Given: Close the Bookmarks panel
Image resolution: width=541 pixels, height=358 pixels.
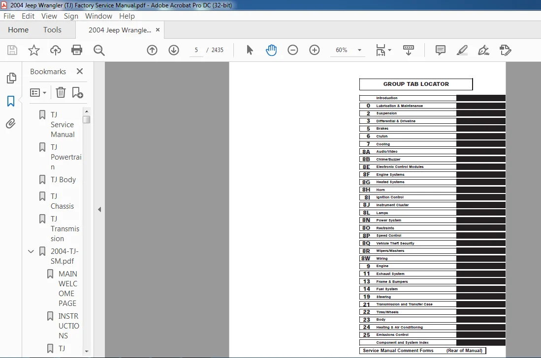Looking at the screenshot, I should tap(80, 71).
